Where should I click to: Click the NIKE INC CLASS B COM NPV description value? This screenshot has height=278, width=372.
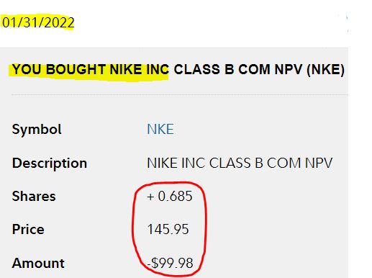click(240, 163)
